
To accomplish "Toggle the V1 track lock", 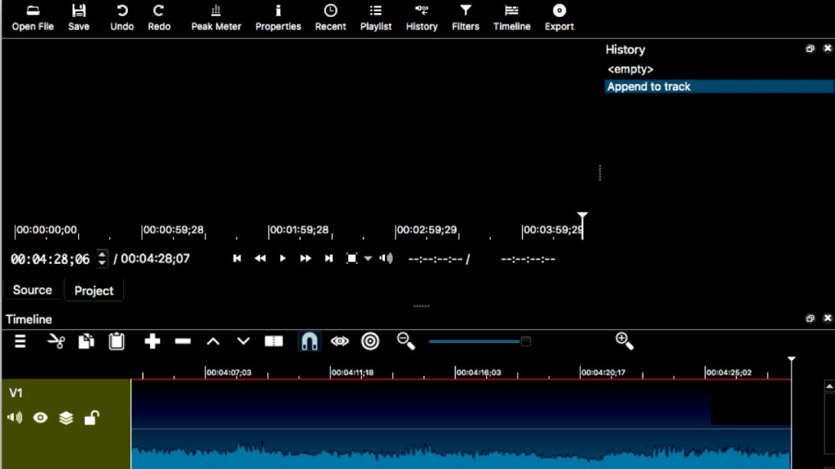I will 92,418.
